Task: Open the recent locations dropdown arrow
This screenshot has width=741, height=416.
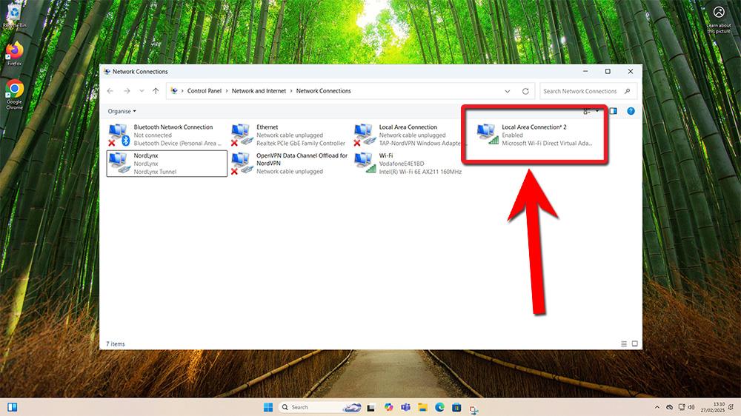Action: click(142, 91)
